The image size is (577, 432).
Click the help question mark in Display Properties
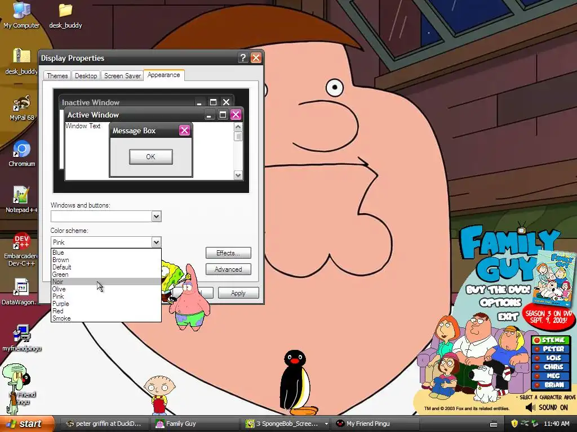tap(243, 58)
